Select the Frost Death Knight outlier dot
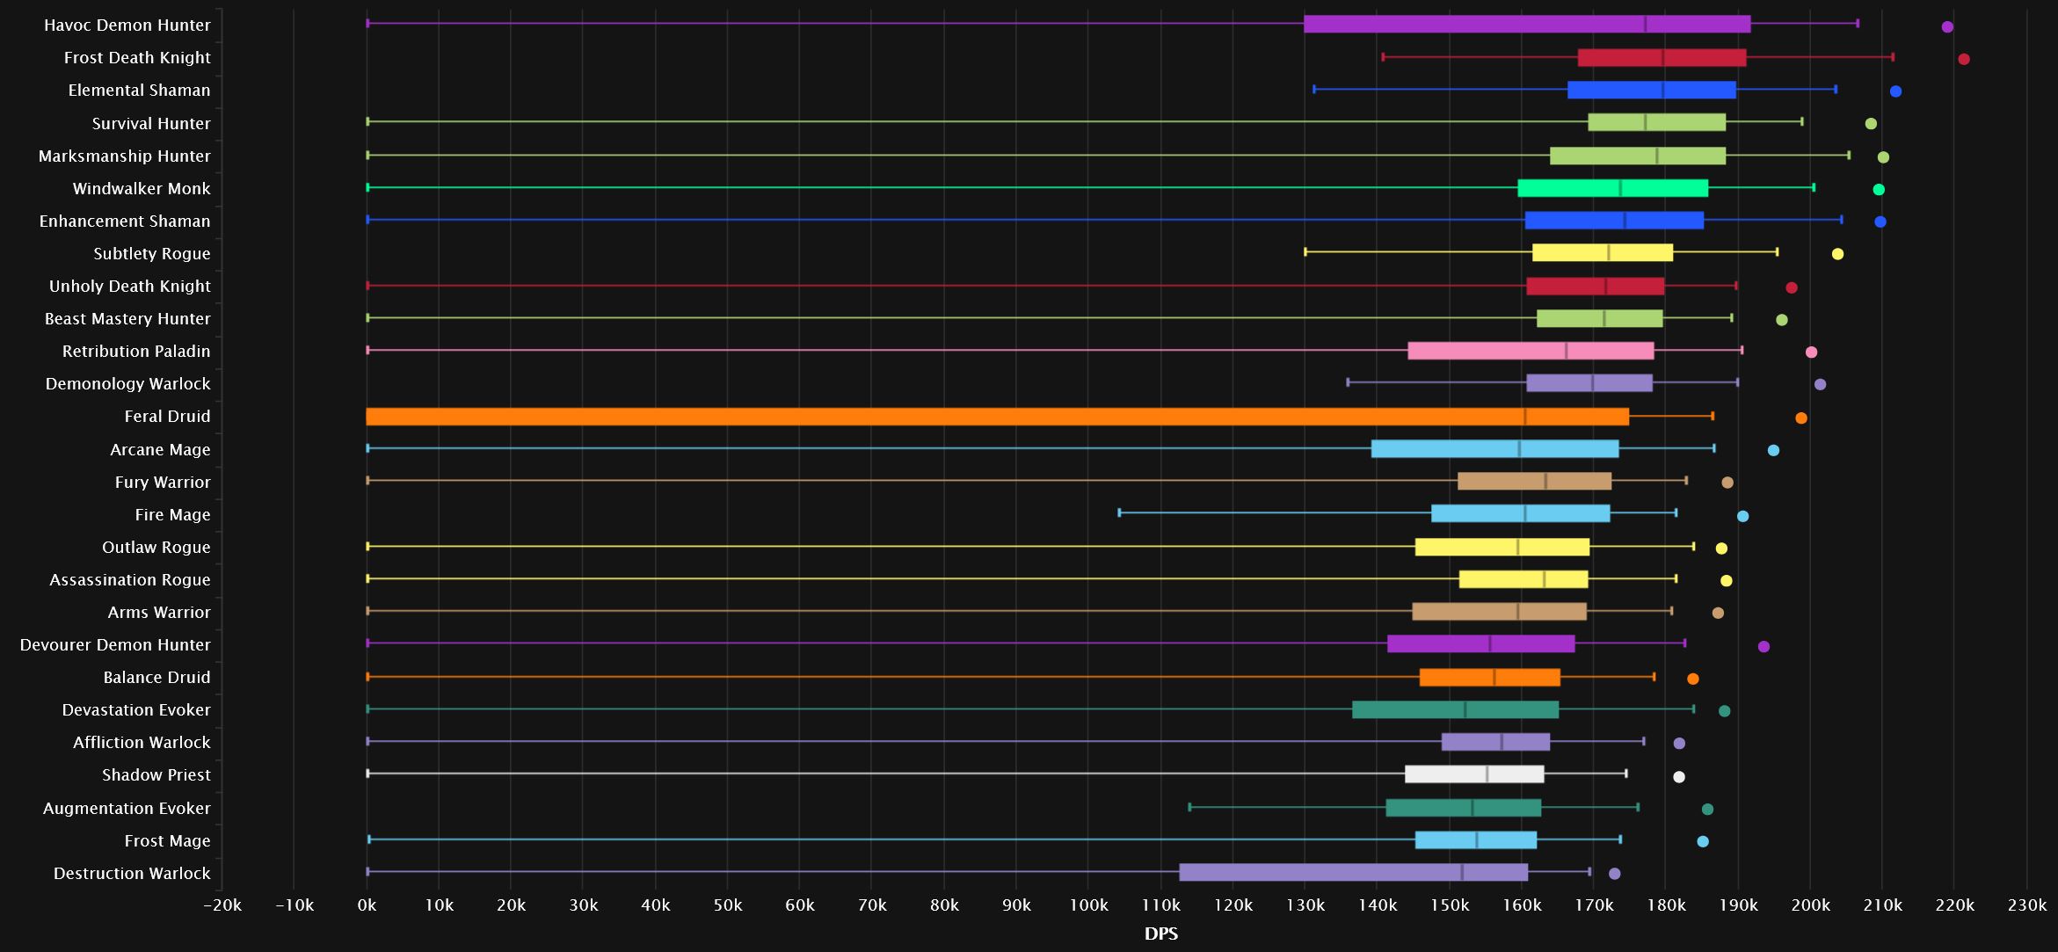2058x952 pixels. tap(1964, 59)
